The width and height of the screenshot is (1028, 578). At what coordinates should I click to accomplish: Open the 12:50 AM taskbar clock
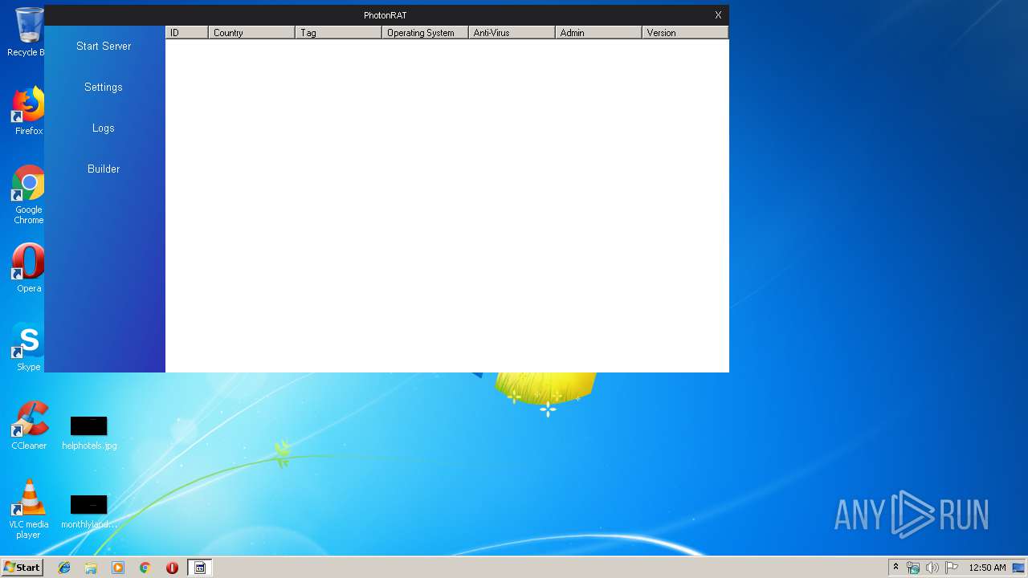987,568
